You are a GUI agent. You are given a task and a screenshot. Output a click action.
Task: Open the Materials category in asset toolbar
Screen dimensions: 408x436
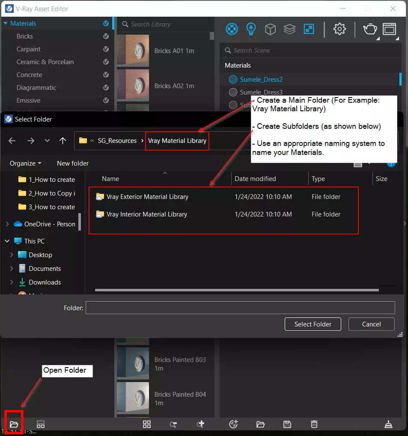pos(232,29)
